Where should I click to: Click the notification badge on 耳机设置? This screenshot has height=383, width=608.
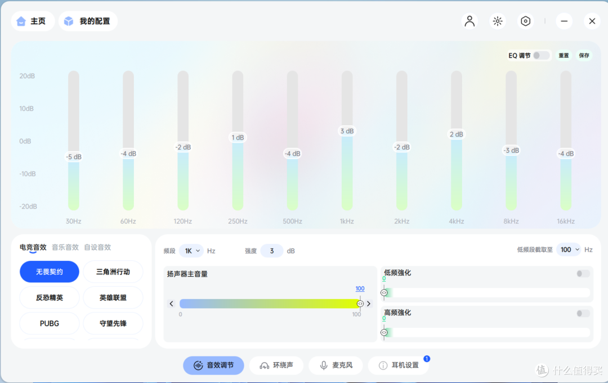pyautogui.click(x=427, y=359)
